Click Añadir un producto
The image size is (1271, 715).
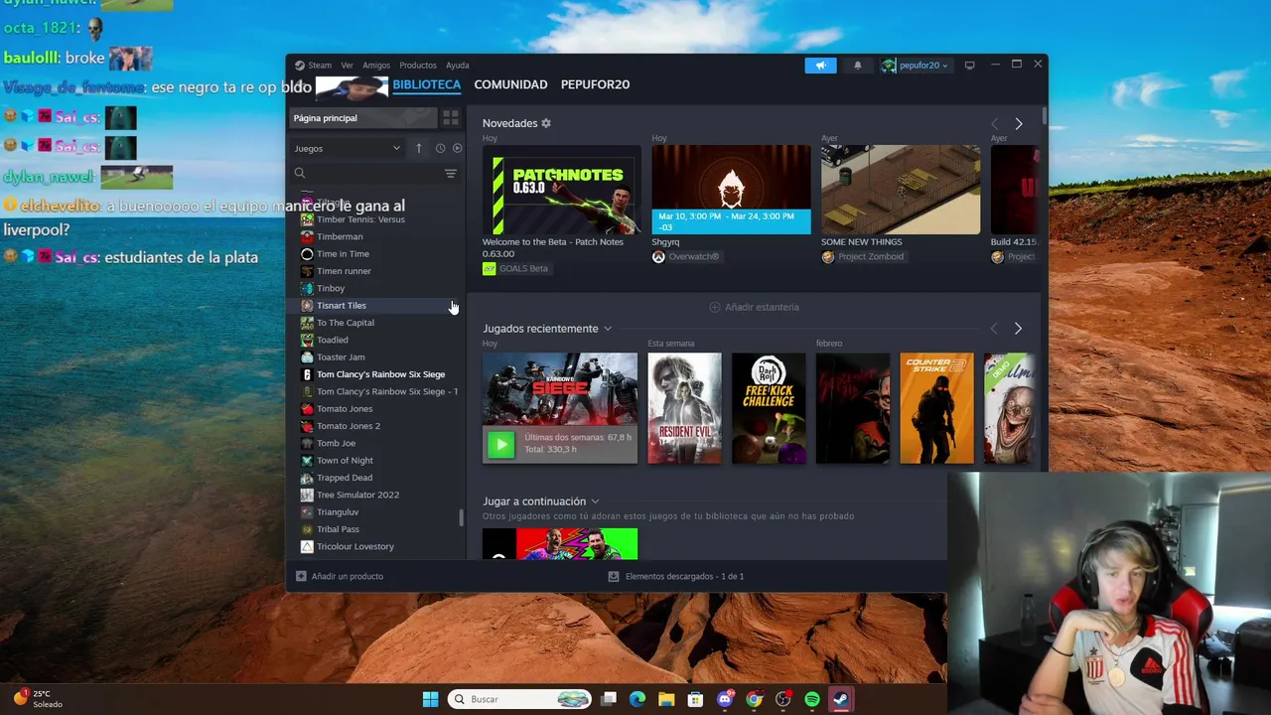click(339, 576)
